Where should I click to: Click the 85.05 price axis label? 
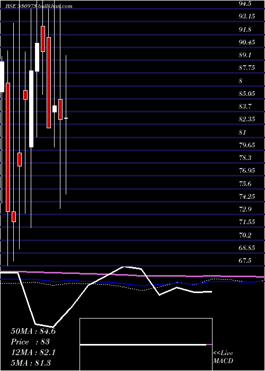[x=246, y=94]
